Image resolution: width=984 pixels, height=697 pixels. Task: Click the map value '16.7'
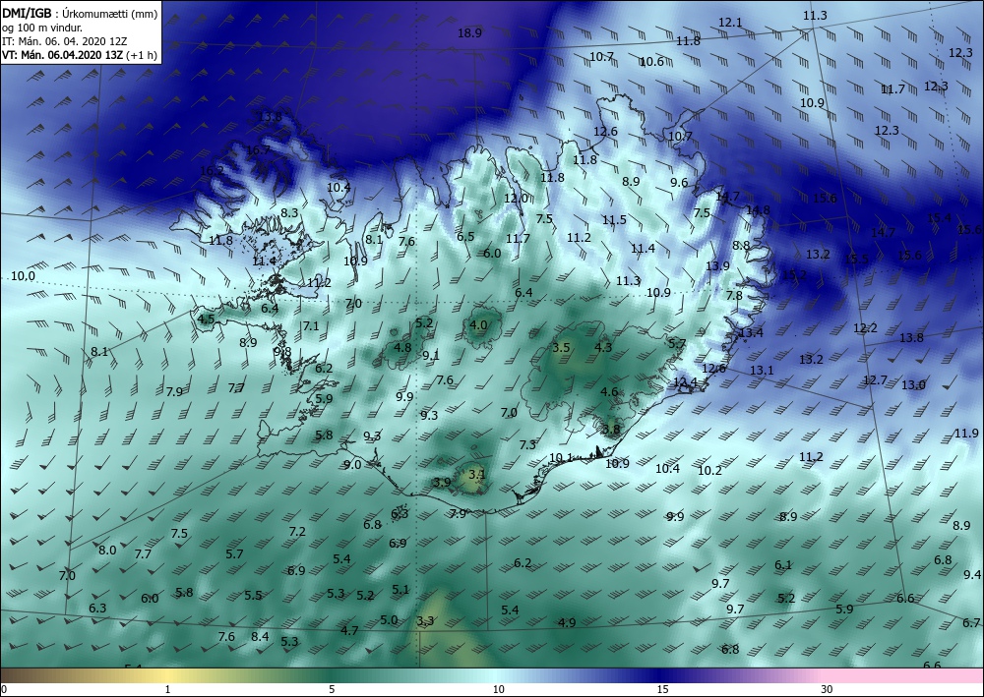coord(258,150)
